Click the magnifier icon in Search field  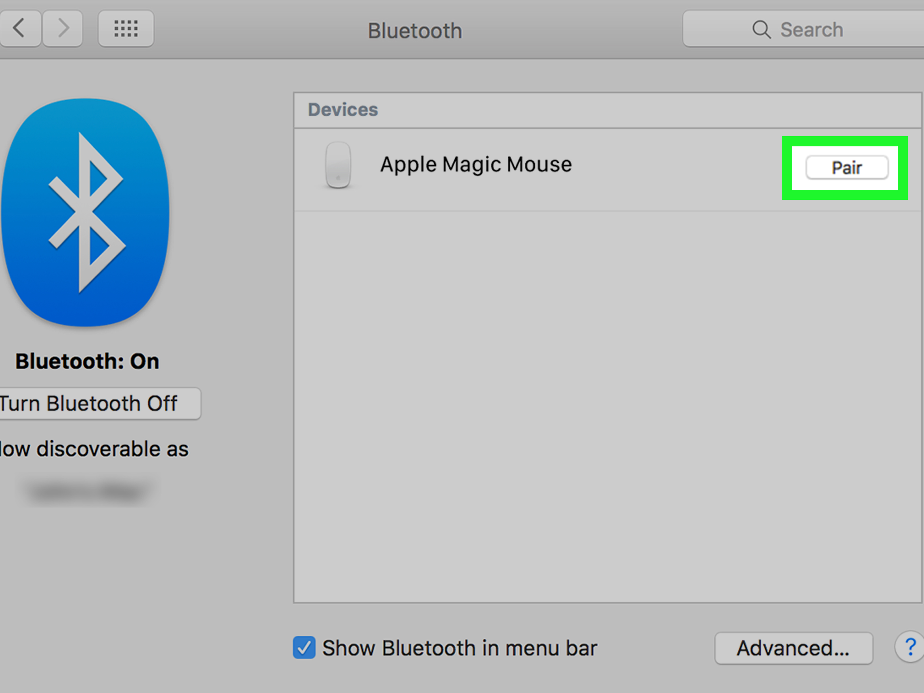(761, 30)
